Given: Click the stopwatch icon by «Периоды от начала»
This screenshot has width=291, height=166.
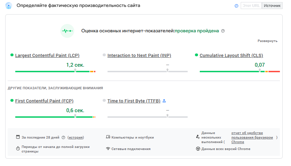Looking at the screenshot, I should pyautogui.click(x=18, y=149).
